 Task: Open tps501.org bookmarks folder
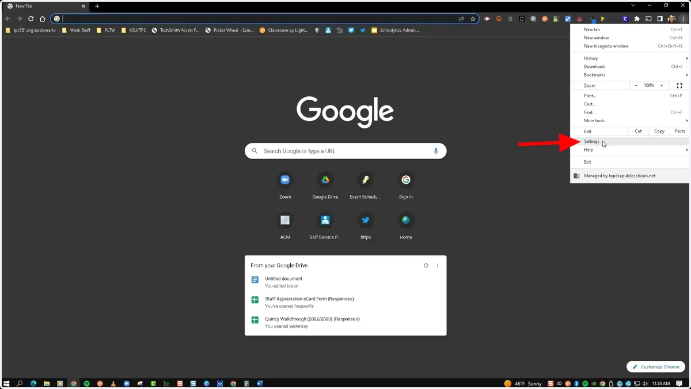30,31
